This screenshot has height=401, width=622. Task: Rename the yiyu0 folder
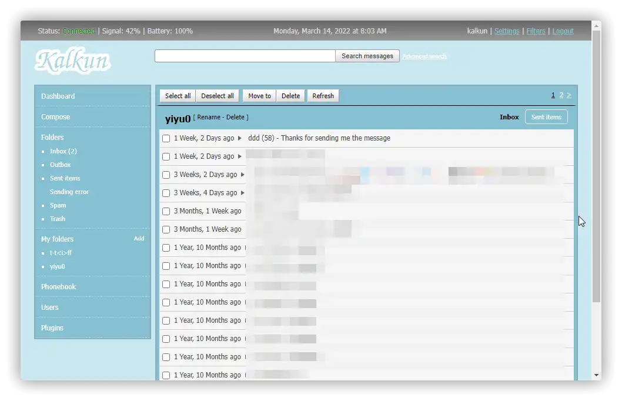pyautogui.click(x=209, y=118)
